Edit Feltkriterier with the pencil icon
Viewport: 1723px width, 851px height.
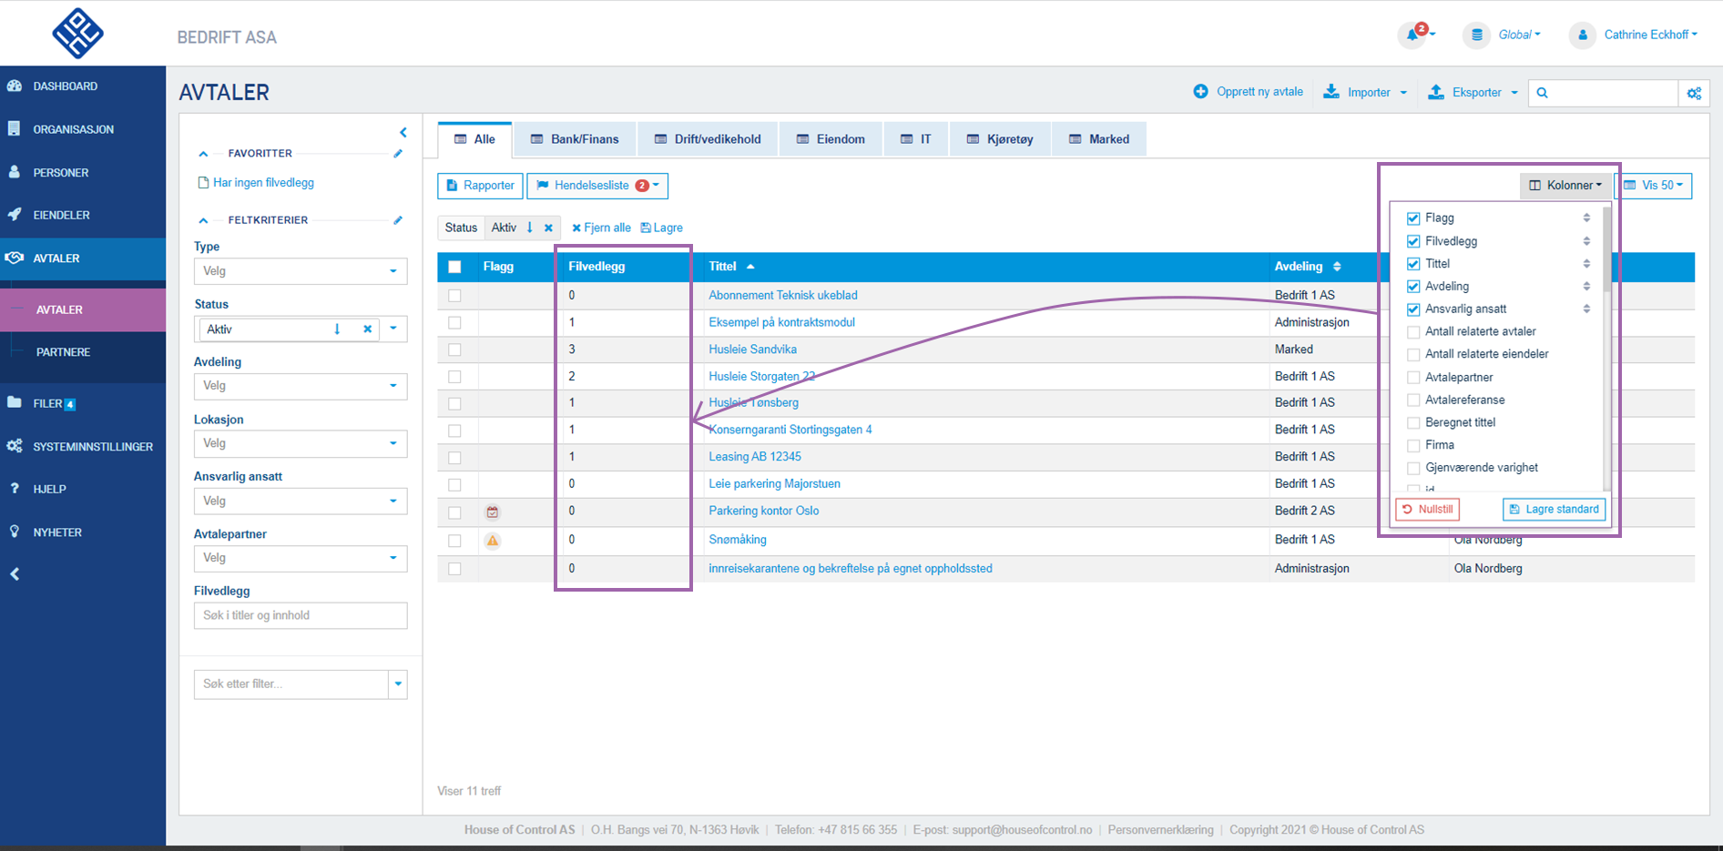tap(398, 220)
